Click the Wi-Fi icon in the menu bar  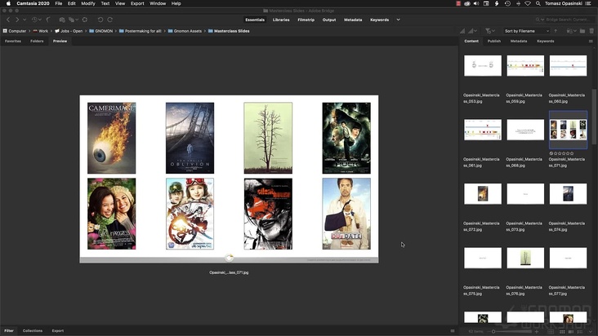coord(528,3)
